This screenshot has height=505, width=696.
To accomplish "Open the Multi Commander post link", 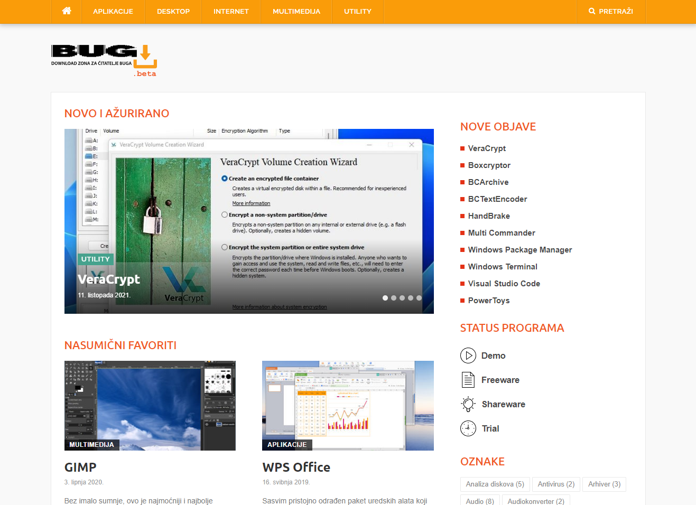I will [502, 233].
